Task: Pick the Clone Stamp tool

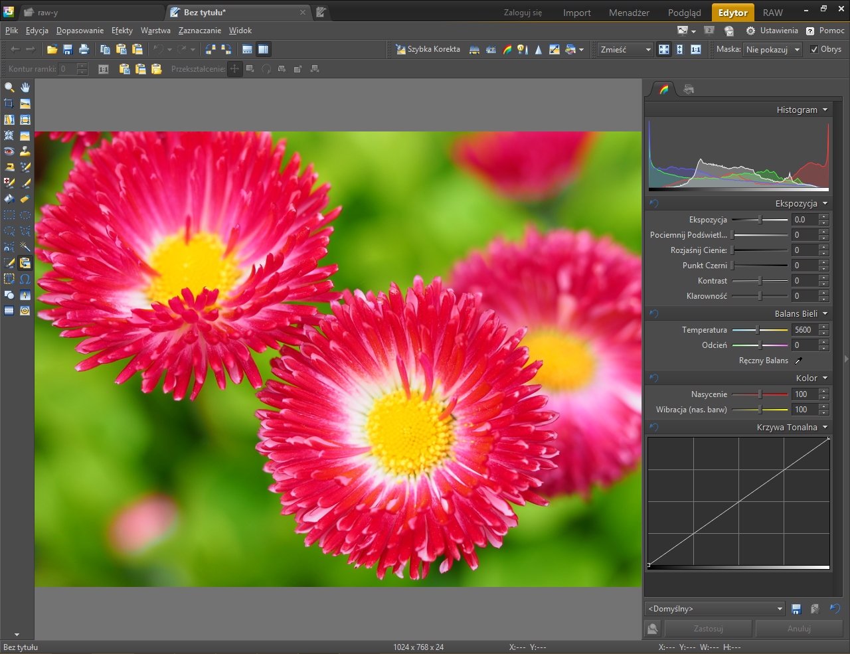Action: tap(25, 151)
